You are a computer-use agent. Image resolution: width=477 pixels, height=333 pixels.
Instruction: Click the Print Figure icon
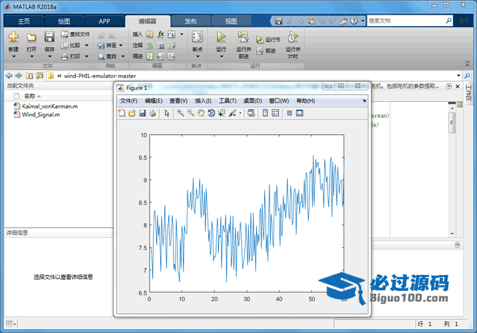[x=153, y=113]
